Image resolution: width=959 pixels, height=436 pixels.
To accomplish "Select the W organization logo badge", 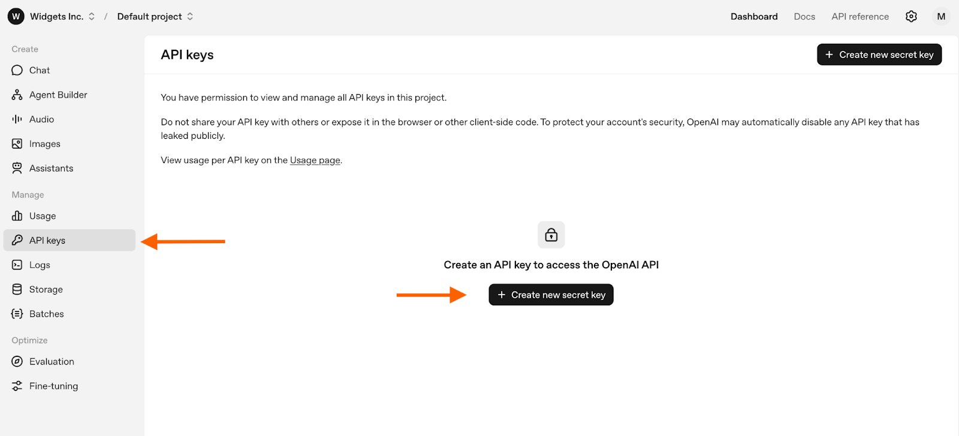I will pyautogui.click(x=16, y=17).
